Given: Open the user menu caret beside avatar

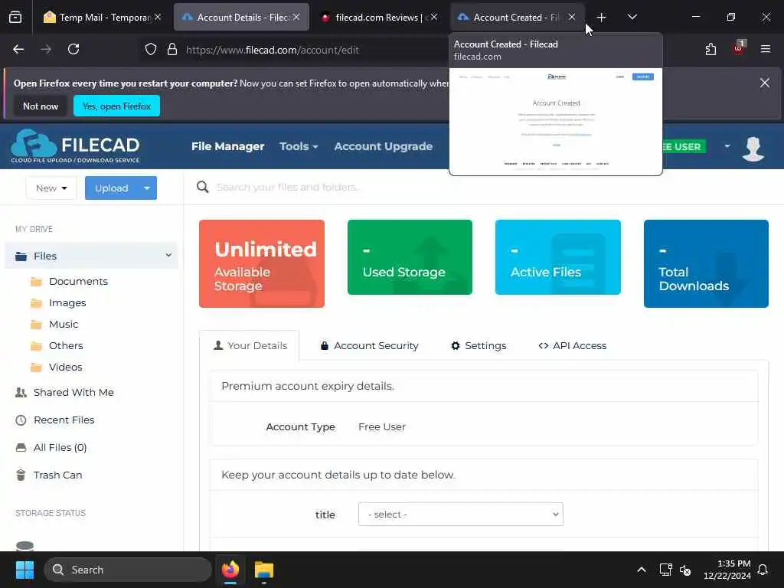Looking at the screenshot, I should click(x=727, y=146).
